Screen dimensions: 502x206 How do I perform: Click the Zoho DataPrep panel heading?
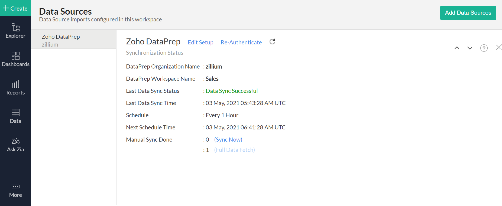[153, 42]
